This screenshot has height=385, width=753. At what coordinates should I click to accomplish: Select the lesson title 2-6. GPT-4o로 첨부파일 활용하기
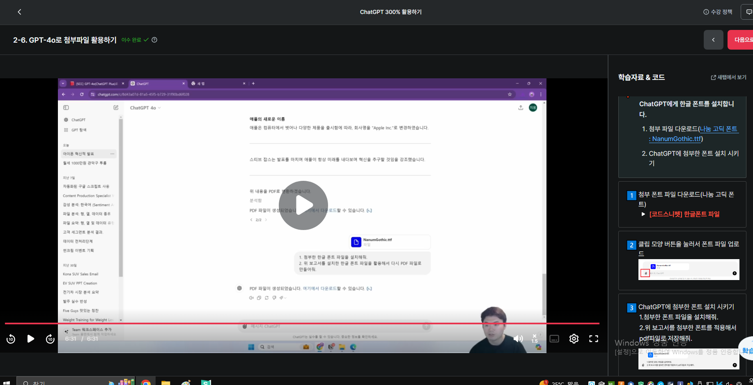coord(65,40)
